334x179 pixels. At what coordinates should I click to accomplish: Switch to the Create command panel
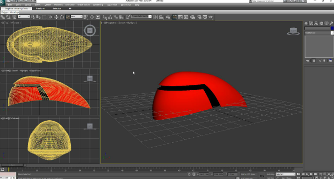point(306,24)
